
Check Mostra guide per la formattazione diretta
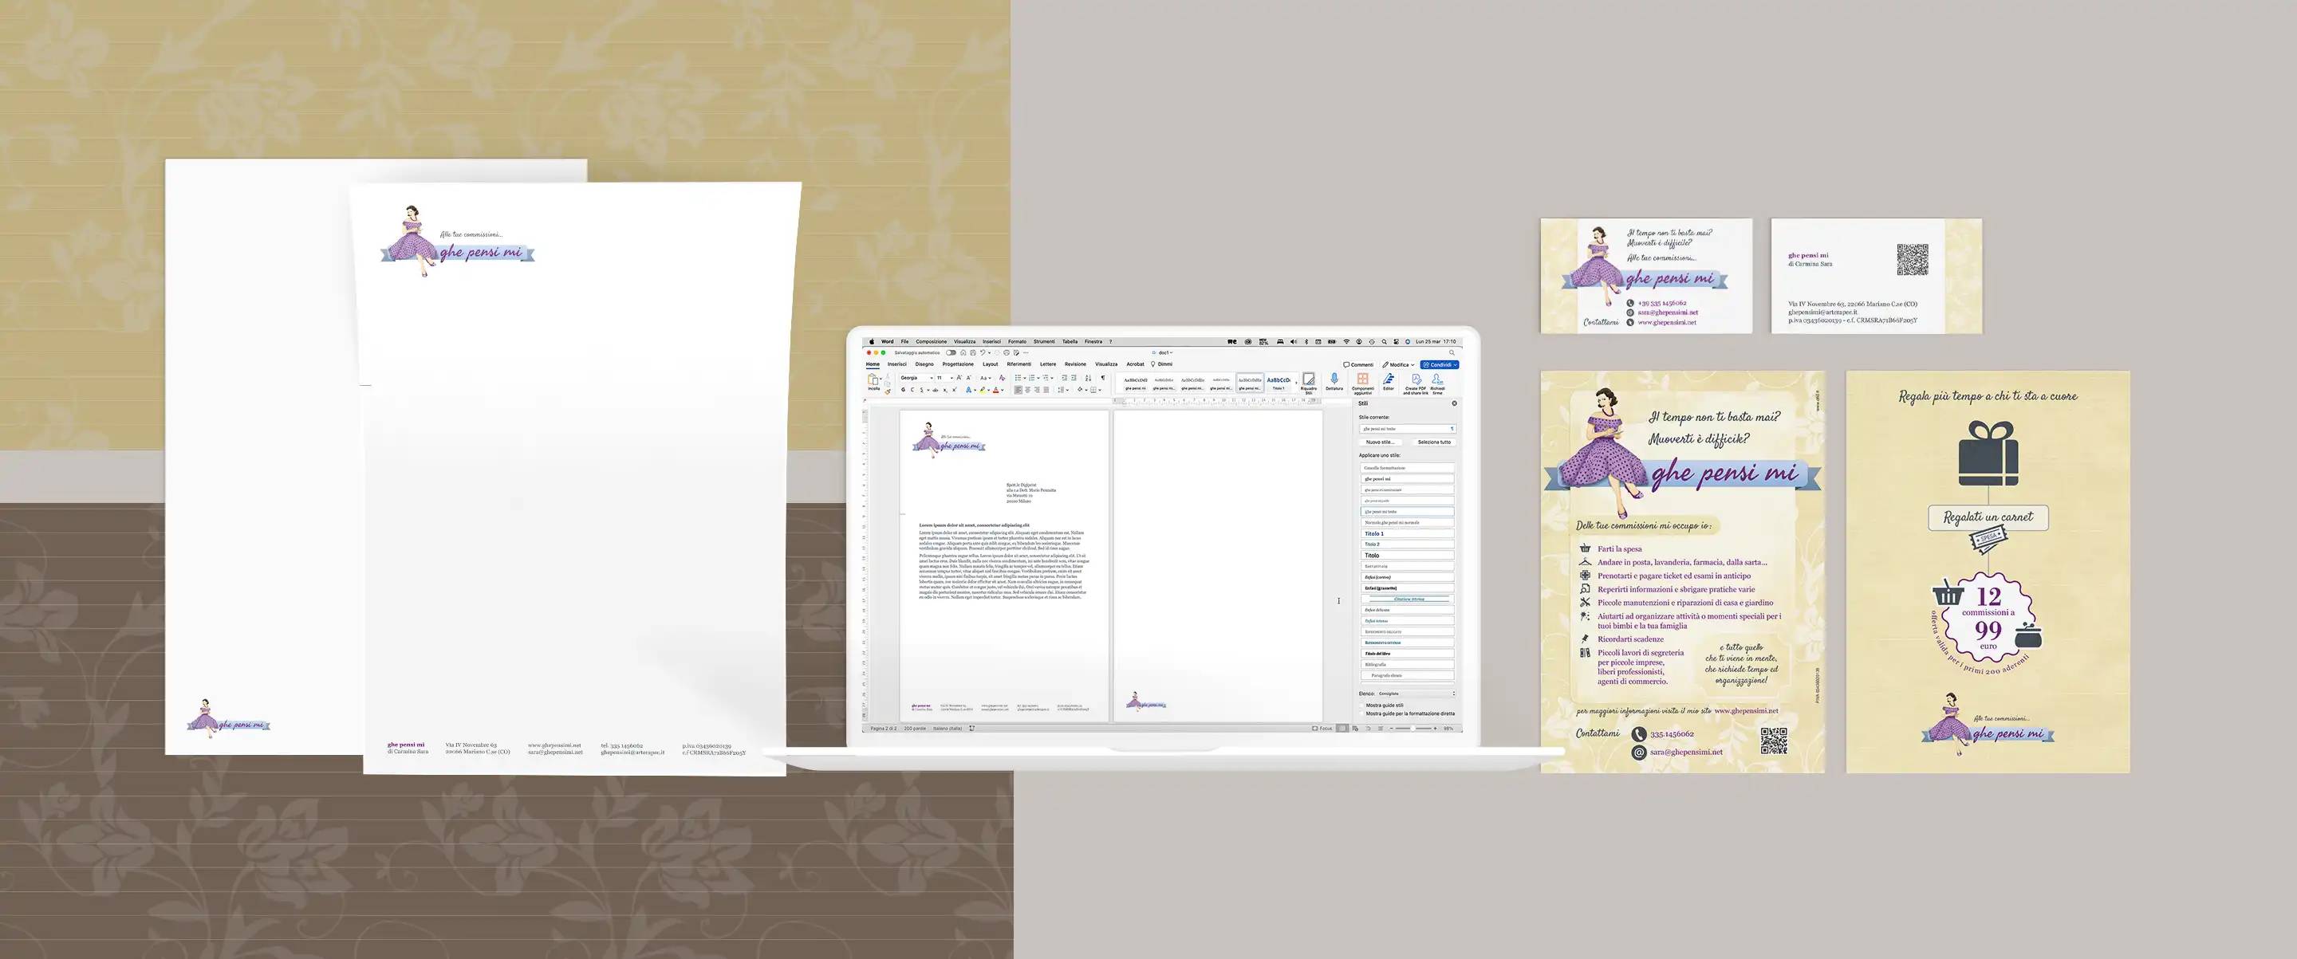[1361, 714]
